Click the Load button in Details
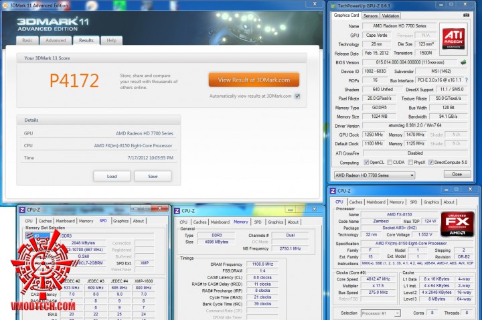Image resolution: width=482 pixels, height=320 pixels. (112, 176)
